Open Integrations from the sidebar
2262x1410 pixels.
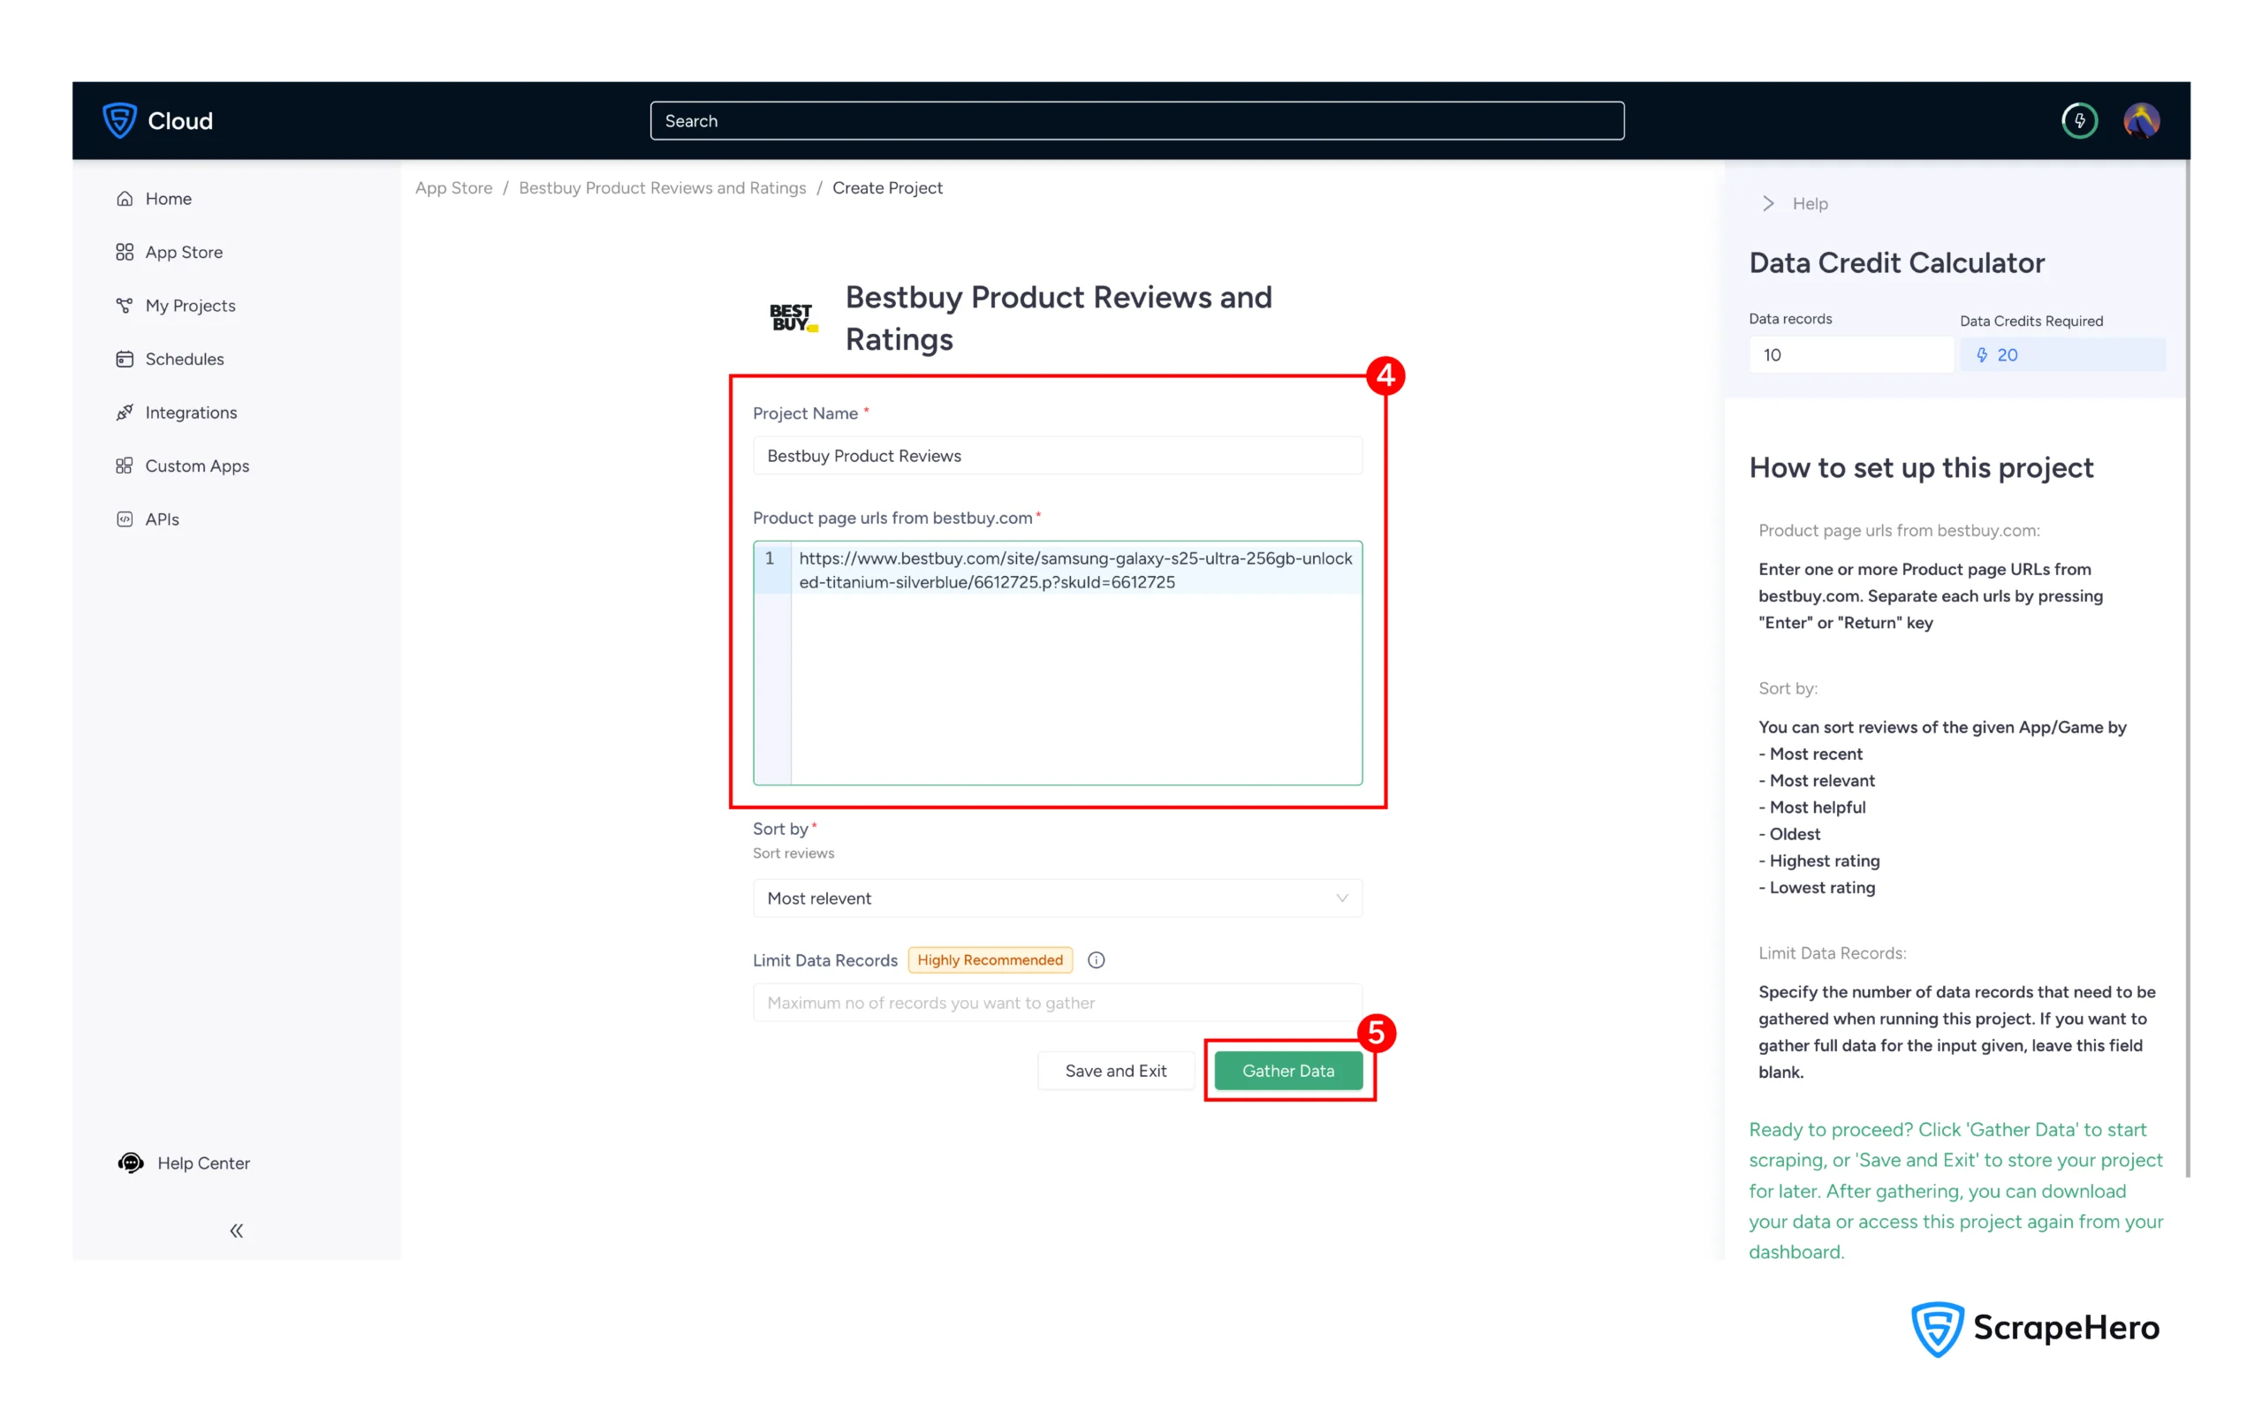(190, 413)
